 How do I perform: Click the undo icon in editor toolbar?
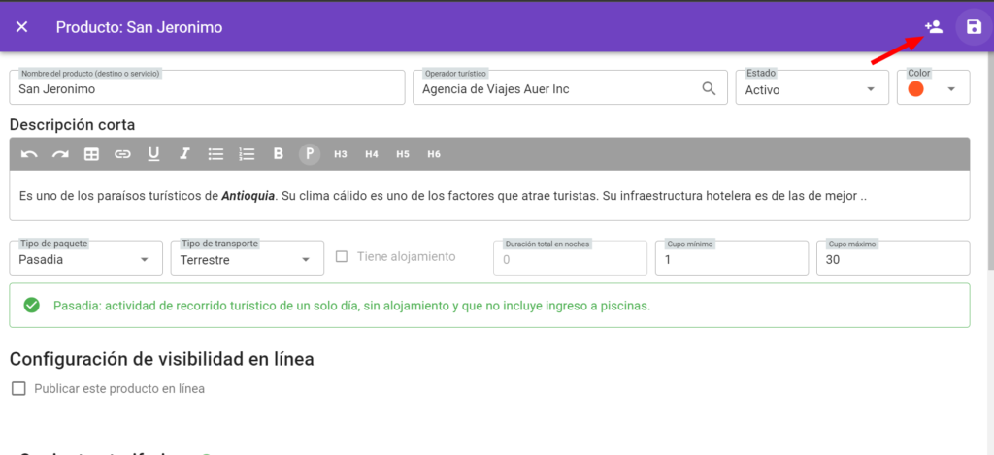click(29, 154)
